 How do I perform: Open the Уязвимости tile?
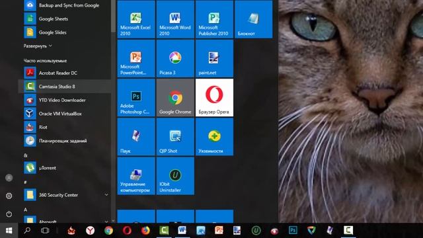pyautogui.click(x=214, y=137)
